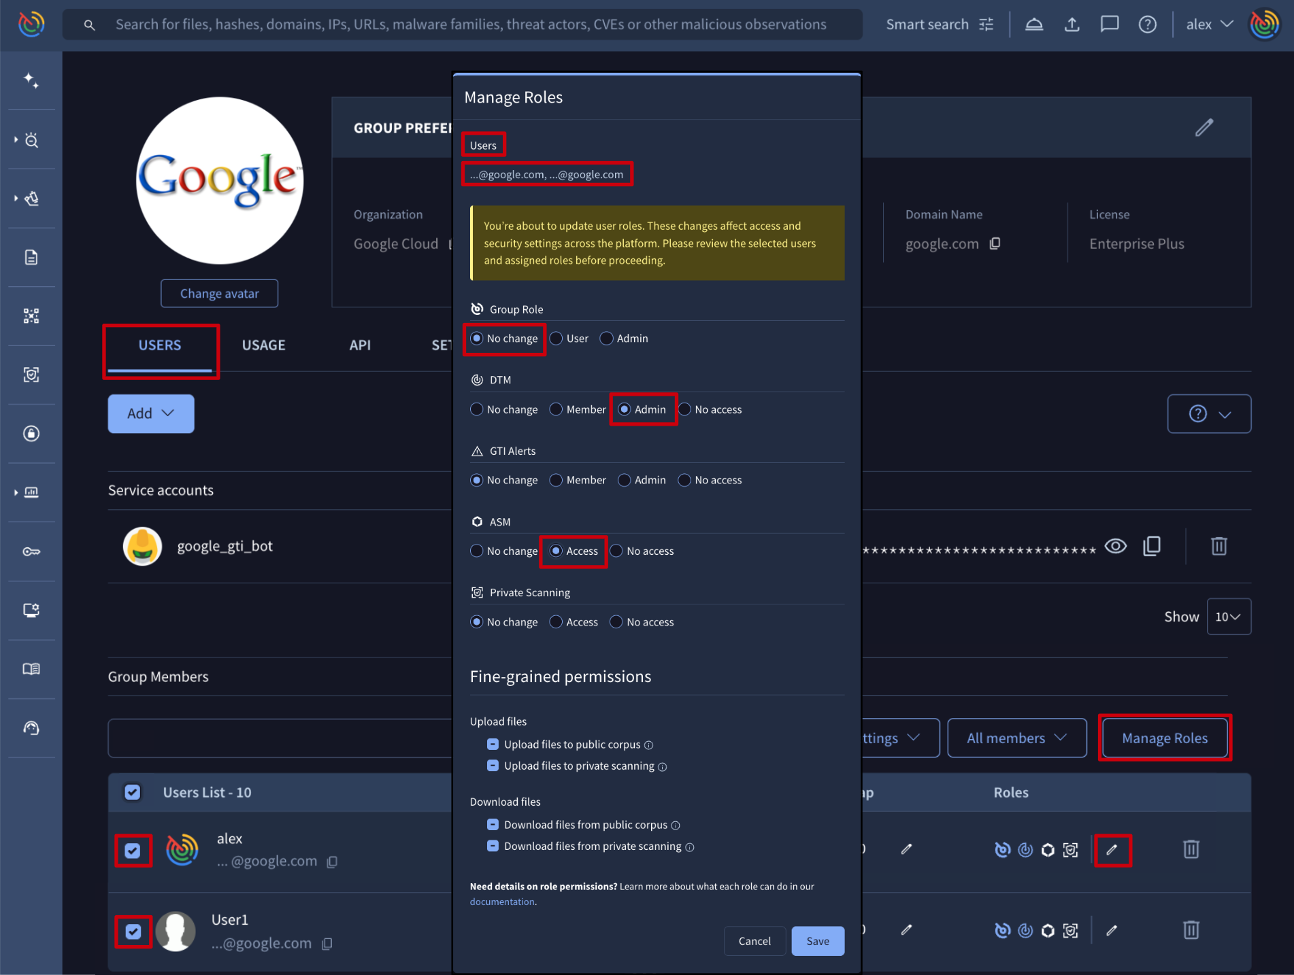Reveal the google_gti_bot API key

(1116, 546)
